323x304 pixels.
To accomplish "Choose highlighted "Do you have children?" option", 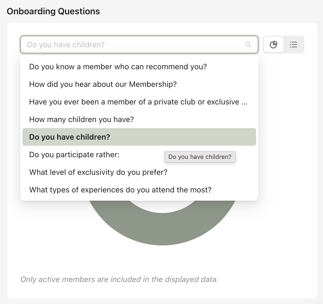I will 70,137.
